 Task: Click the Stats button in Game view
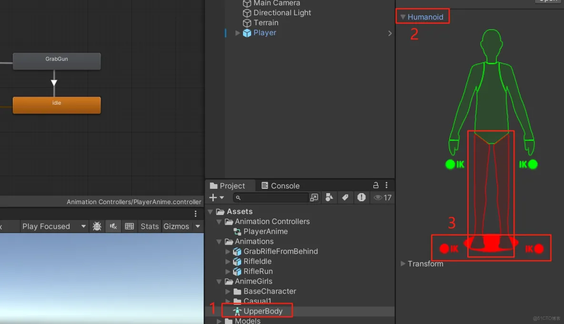(x=149, y=226)
